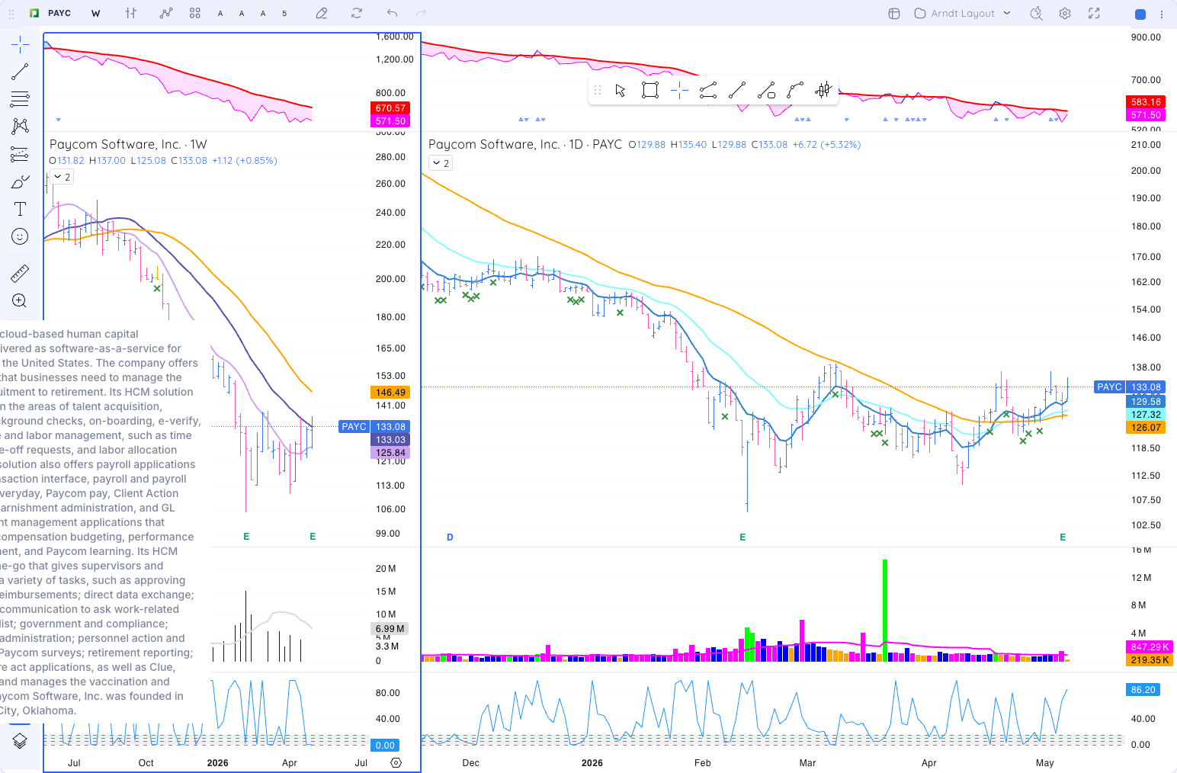Click the sync refresh arrows icon
1177x773 pixels.
point(357,13)
